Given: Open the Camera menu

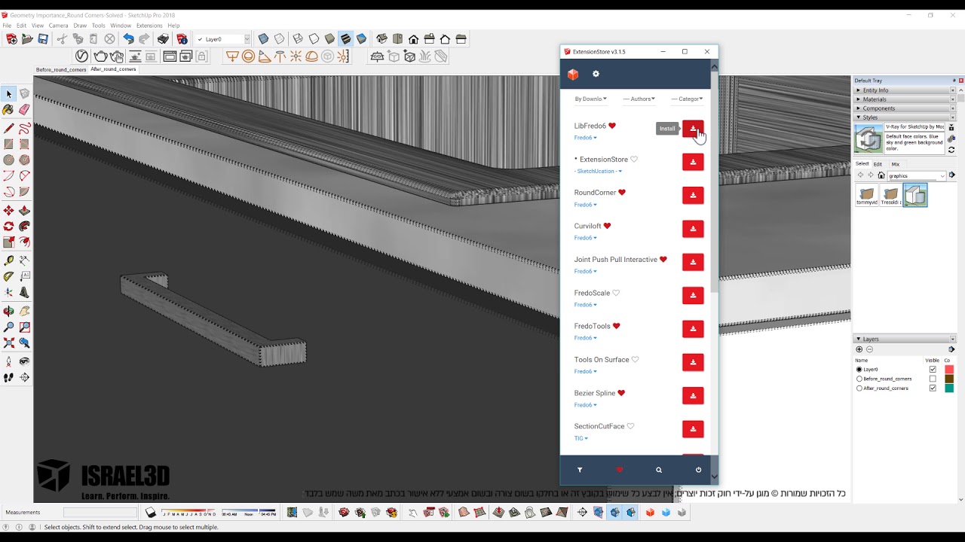Looking at the screenshot, I should pos(58,26).
